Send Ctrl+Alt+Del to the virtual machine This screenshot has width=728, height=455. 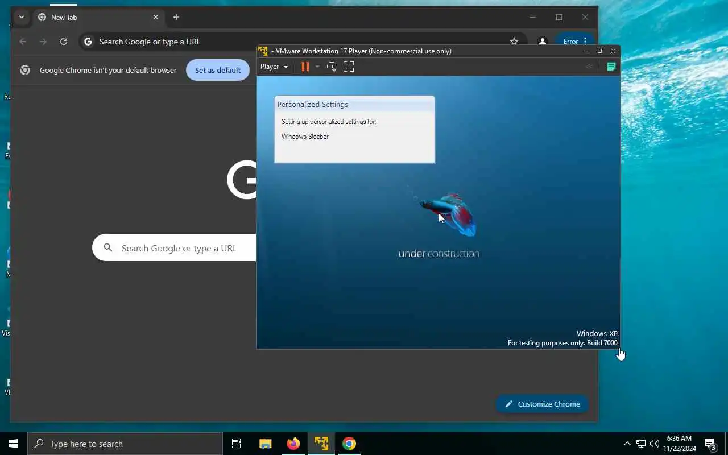coord(332,67)
